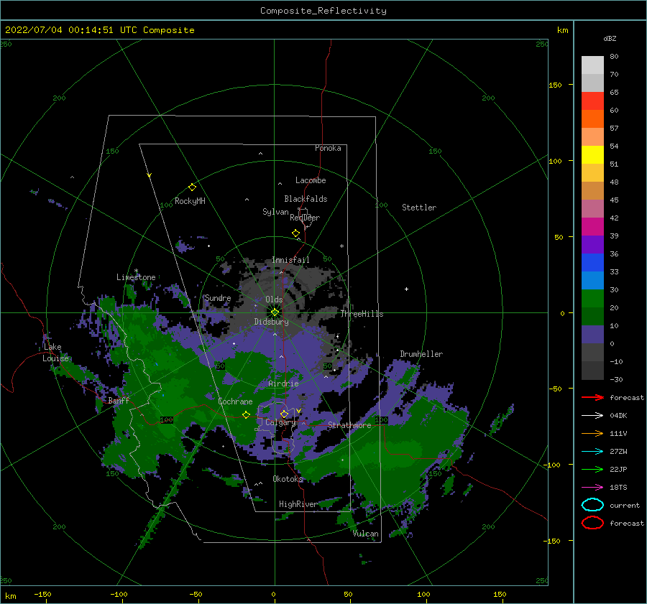Click the Olds label
647x604 pixels.
pyautogui.click(x=274, y=299)
